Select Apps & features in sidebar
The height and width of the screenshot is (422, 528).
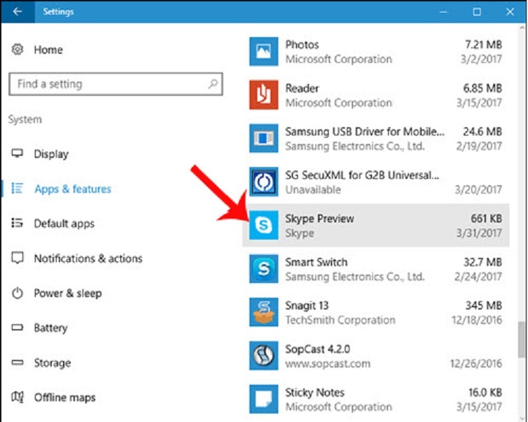click(72, 189)
